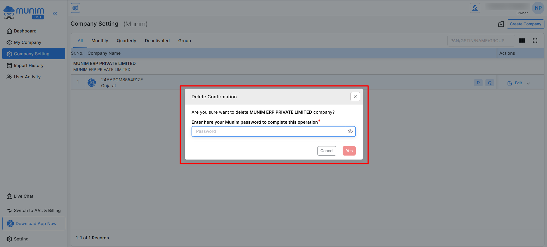Open support agent icon in header
The image size is (547, 247).
click(475, 8)
